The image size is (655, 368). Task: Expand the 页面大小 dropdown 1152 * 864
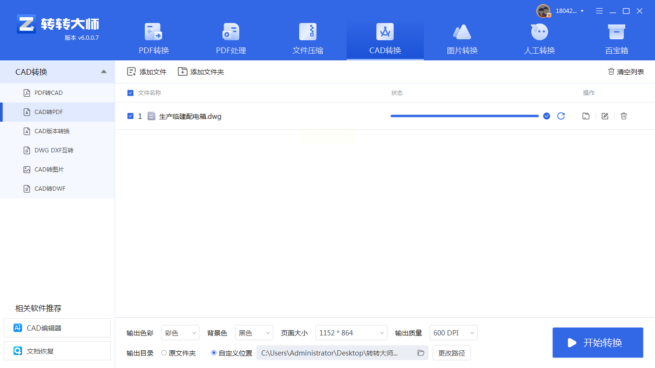351,333
